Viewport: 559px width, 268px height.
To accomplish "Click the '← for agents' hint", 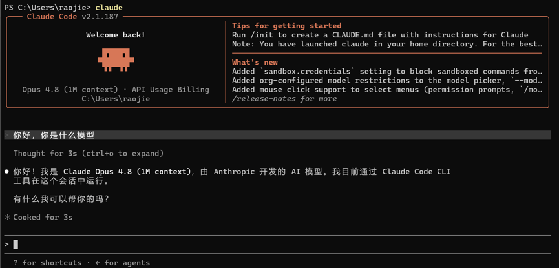I will 123,263.
